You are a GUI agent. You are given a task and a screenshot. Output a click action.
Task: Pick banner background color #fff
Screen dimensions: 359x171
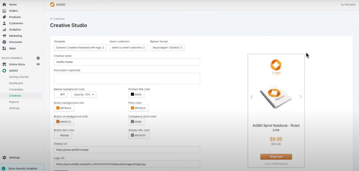(x=61, y=95)
